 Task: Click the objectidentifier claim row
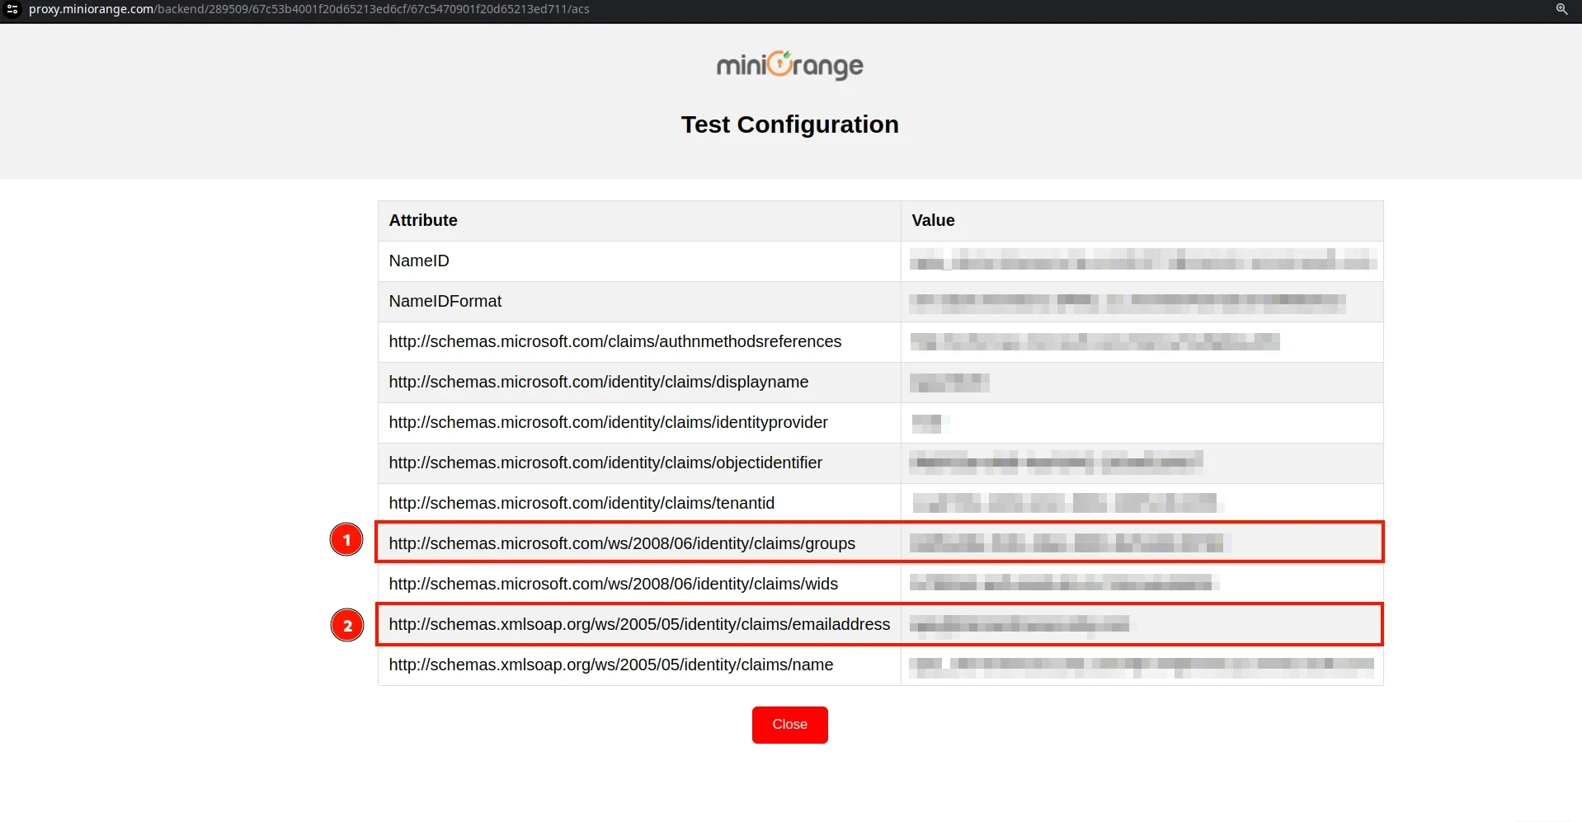(605, 463)
